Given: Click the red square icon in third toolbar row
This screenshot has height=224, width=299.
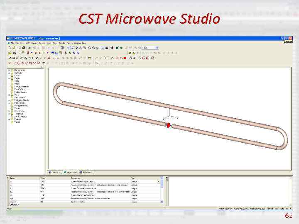Looking at the screenshot, I should point(125,58).
